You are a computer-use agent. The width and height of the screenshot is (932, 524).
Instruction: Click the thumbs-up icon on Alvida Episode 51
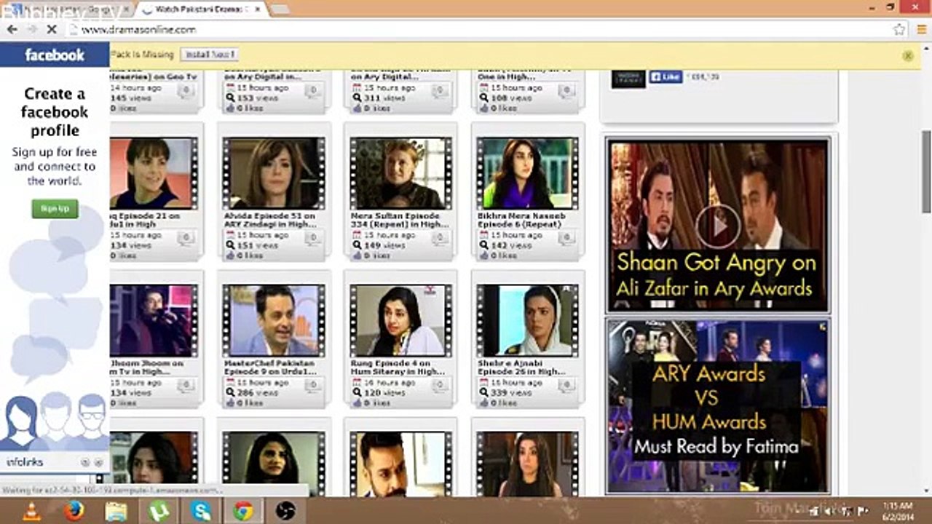pos(230,255)
